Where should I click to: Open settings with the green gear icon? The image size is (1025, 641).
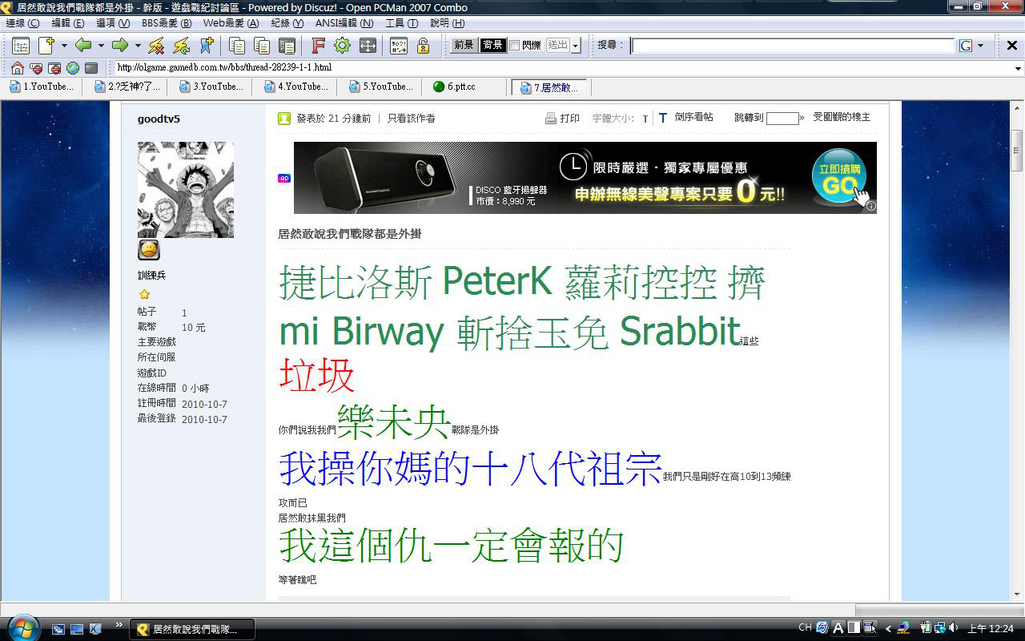342,46
